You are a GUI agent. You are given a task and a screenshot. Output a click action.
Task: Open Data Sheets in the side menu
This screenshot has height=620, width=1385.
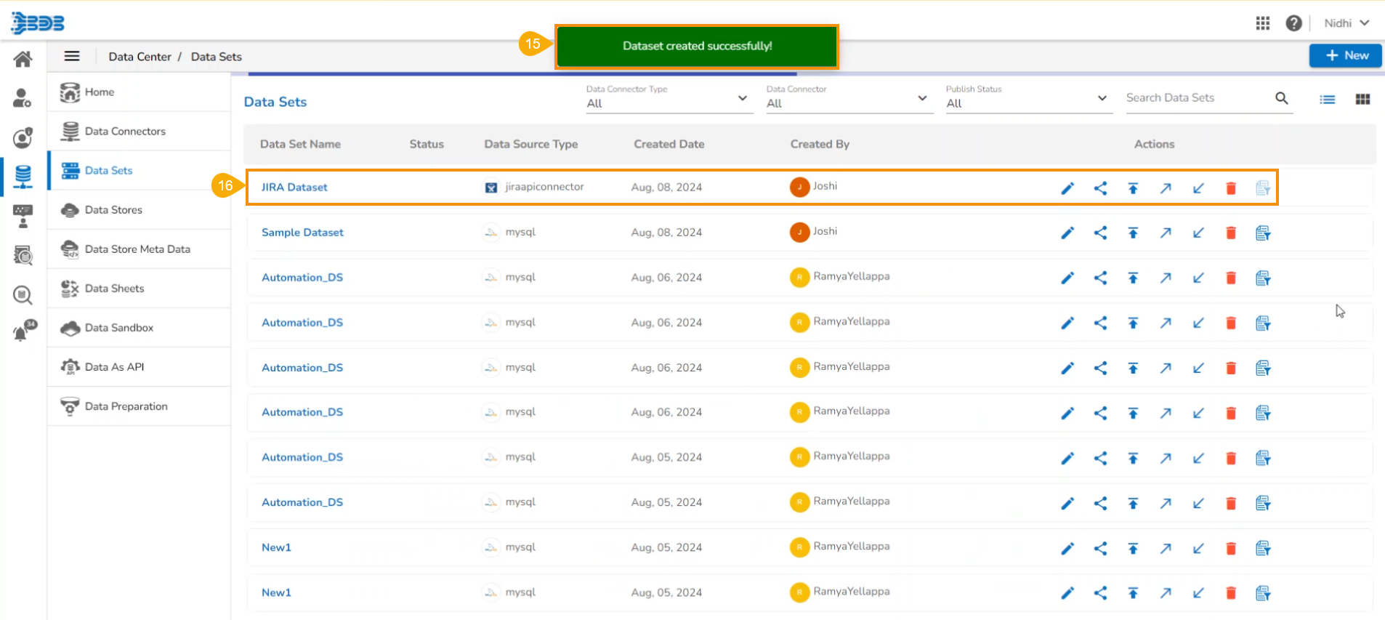point(139,289)
